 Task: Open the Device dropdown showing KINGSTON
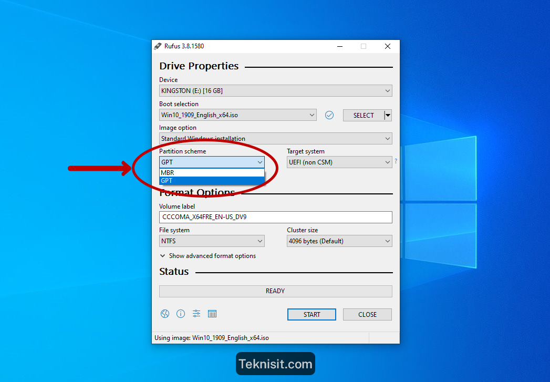(276, 91)
